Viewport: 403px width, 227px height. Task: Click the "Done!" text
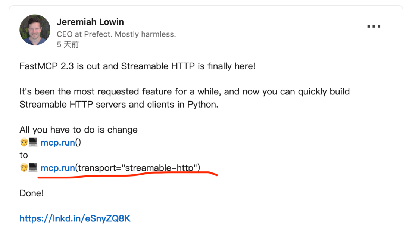click(31, 193)
